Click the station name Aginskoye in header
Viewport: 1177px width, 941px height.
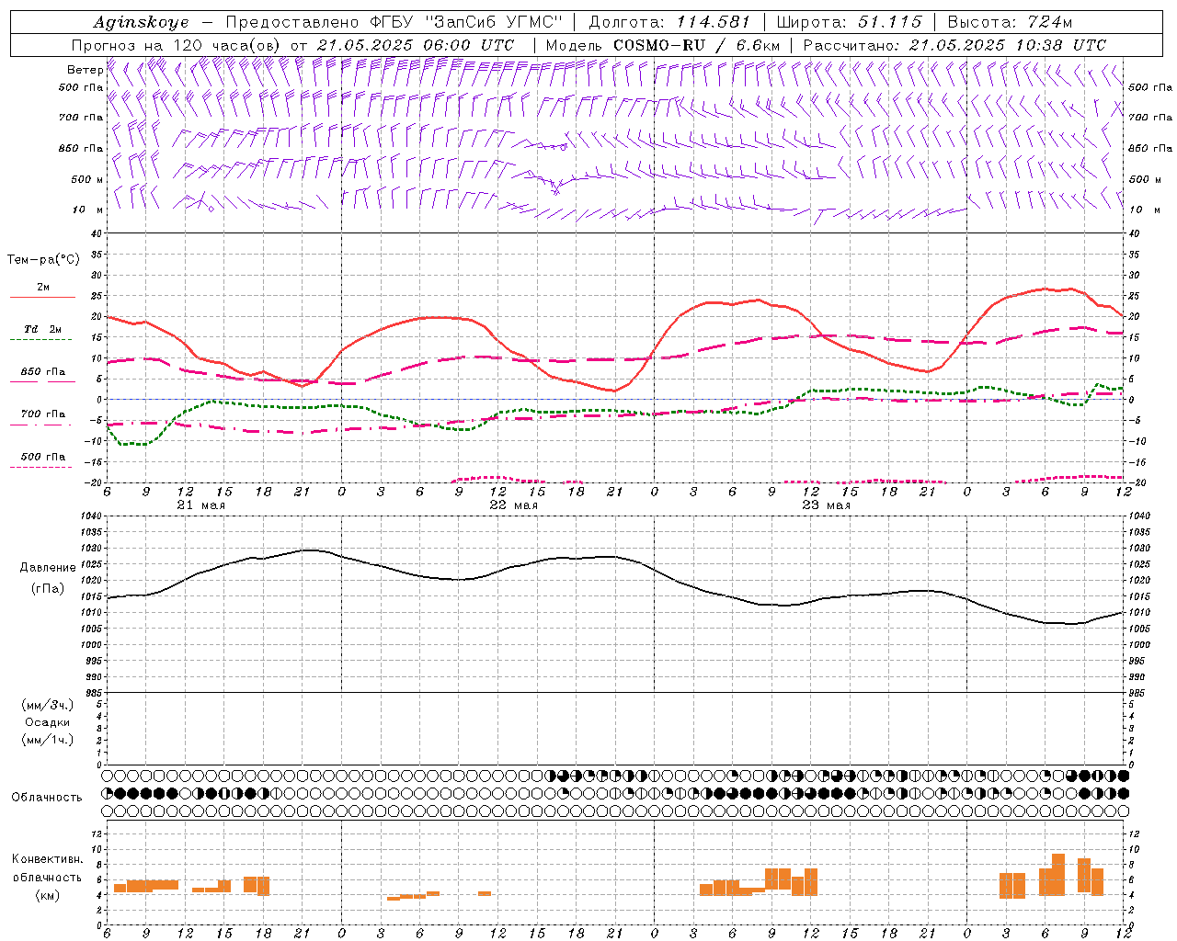[141, 22]
